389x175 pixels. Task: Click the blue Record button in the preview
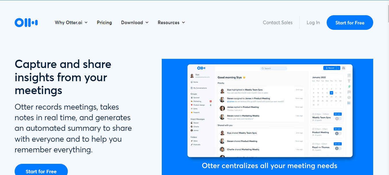tap(330, 68)
